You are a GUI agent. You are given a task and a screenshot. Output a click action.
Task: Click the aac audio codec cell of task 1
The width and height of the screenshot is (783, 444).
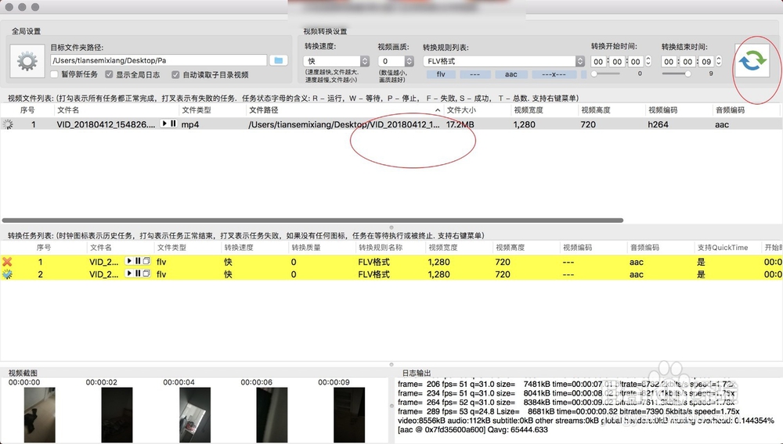tap(636, 262)
